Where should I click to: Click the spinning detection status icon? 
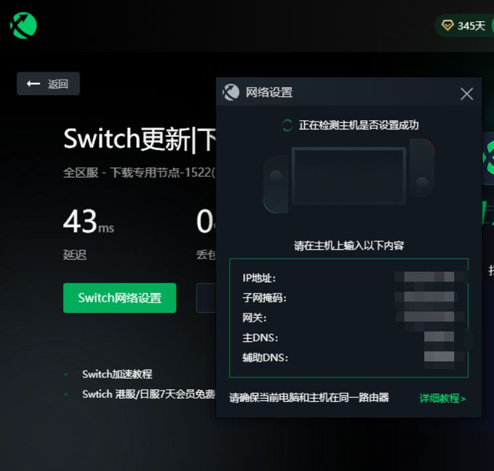tap(287, 126)
